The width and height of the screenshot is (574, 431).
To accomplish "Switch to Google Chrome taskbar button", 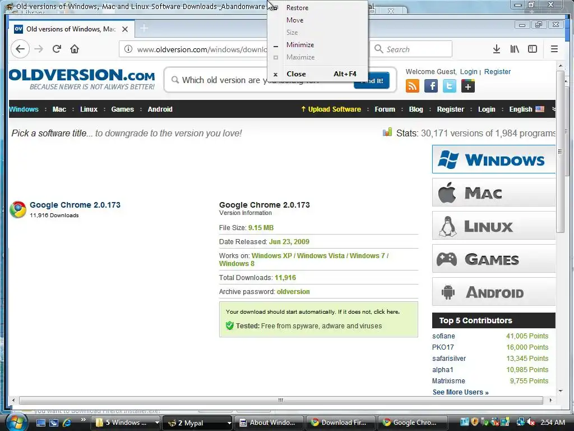I will pyautogui.click(x=412, y=423).
